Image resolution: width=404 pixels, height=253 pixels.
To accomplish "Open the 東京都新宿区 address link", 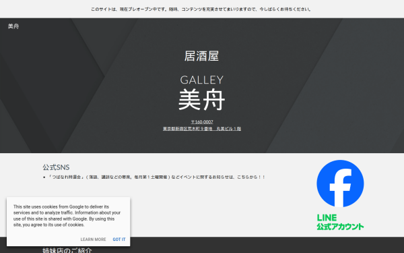I will tap(202, 129).
